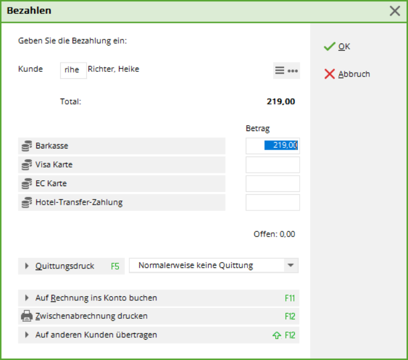Open customer list via hamburger icon
Image resolution: width=408 pixels, height=360 pixels.
tap(280, 71)
